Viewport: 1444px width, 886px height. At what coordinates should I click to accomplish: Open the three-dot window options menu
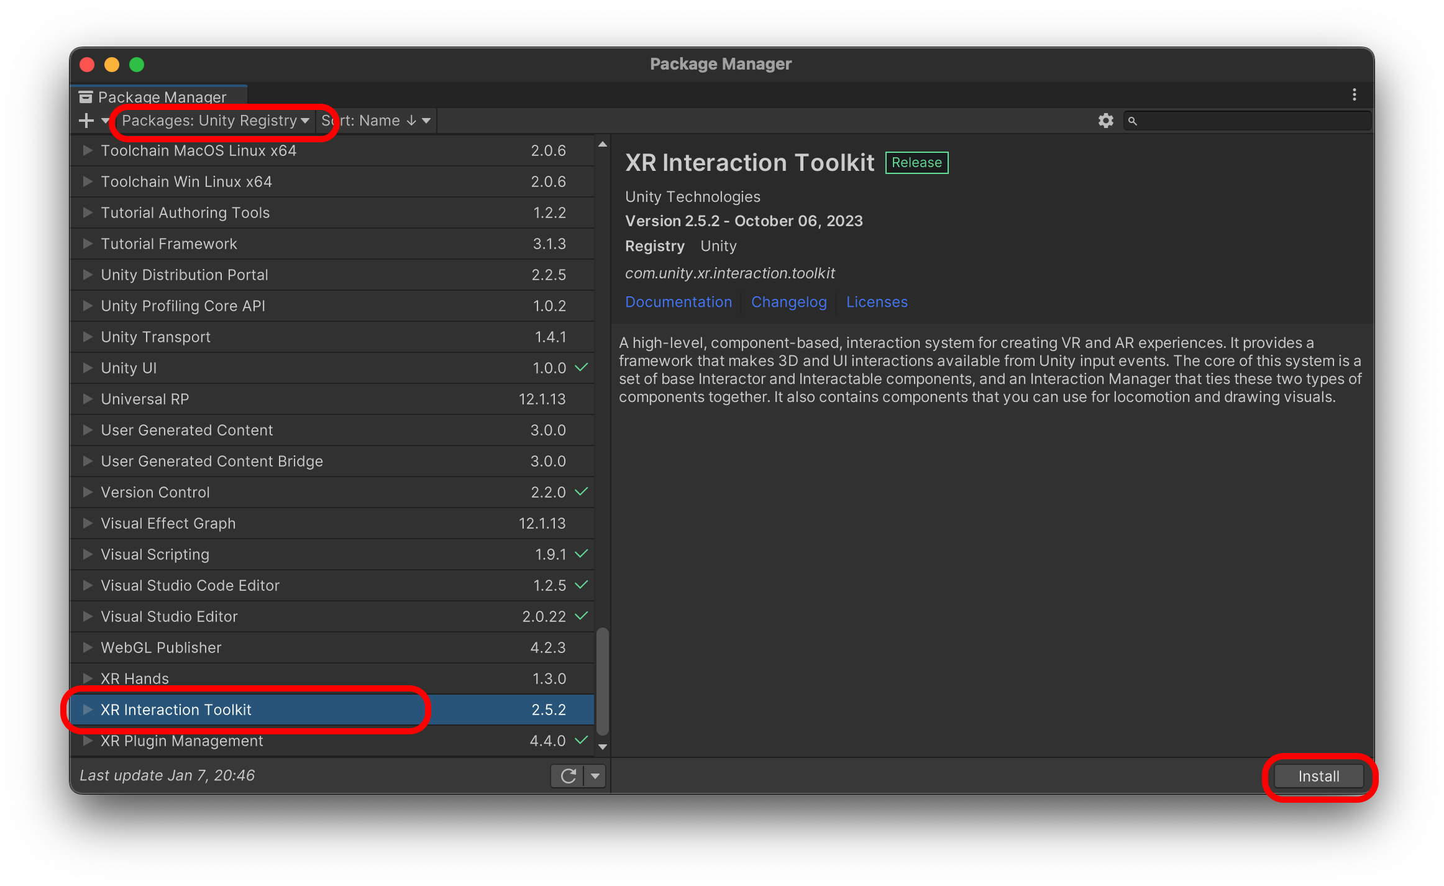pyautogui.click(x=1354, y=94)
